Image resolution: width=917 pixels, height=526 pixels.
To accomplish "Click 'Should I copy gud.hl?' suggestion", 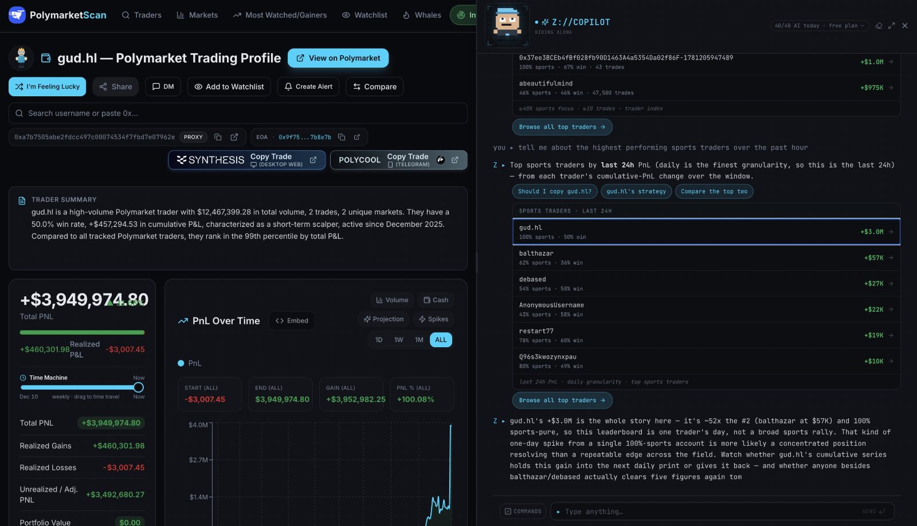I will click(555, 191).
